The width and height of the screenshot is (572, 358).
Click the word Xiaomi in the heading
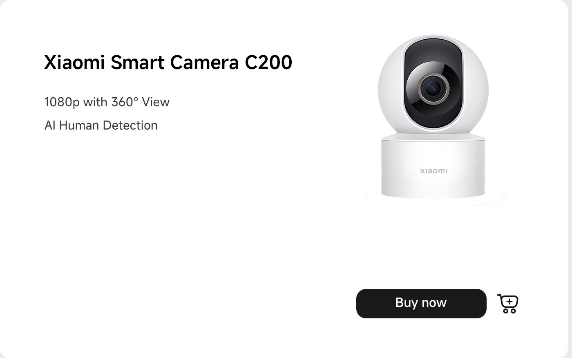[x=74, y=63]
